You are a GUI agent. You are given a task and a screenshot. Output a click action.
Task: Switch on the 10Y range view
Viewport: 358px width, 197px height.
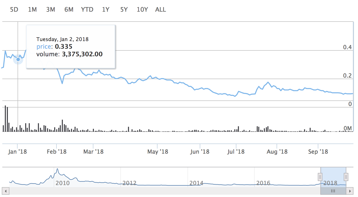point(142,9)
